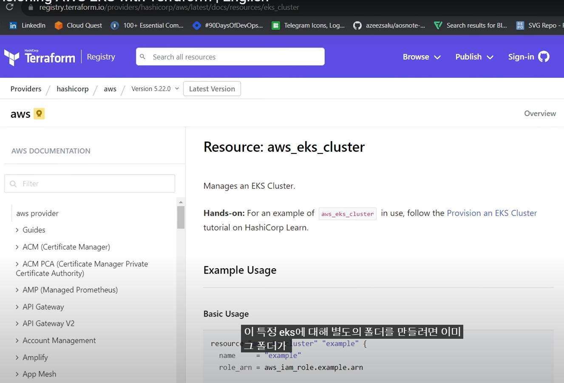The width and height of the screenshot is (564, 383).
Task: Expand the Guides section
Action: tap(30, 230)
